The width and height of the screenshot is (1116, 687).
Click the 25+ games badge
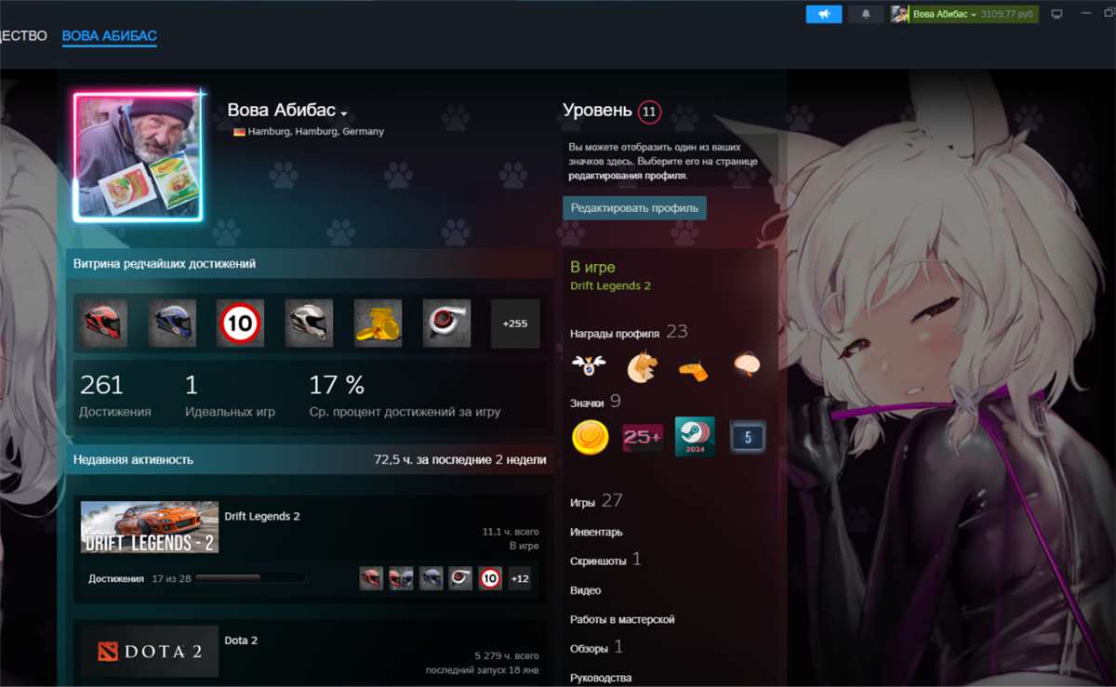click(643, 437)
